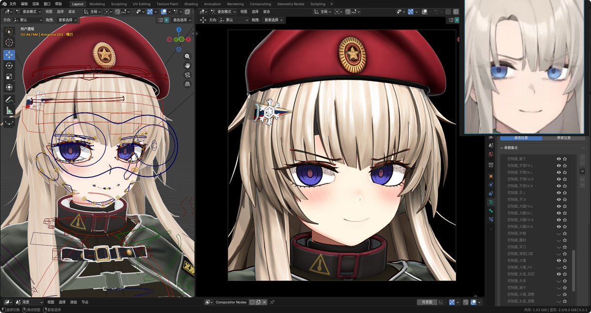The height and width of the screenshot is (313, 591).
Task: Switch perspective/orthographic grid icon
Action: pos(188,84)
